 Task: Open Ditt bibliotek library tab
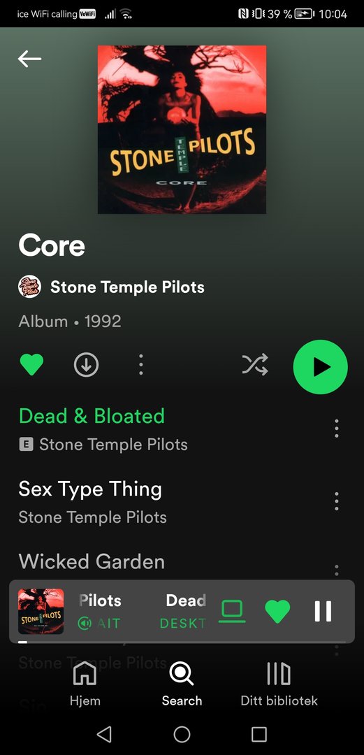[x=279, y=684]
